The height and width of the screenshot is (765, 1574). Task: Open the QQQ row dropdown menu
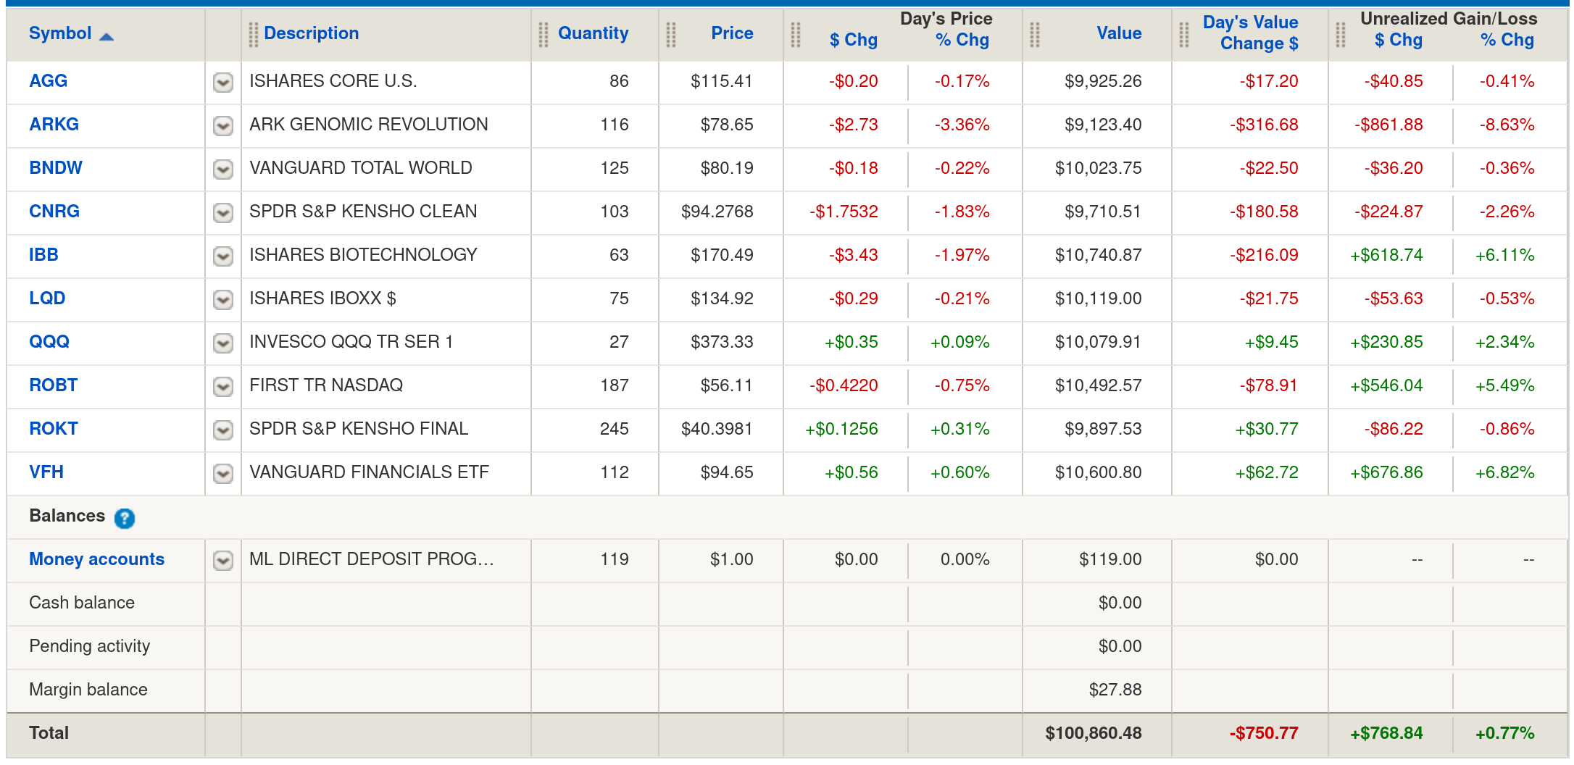point(223,343)
